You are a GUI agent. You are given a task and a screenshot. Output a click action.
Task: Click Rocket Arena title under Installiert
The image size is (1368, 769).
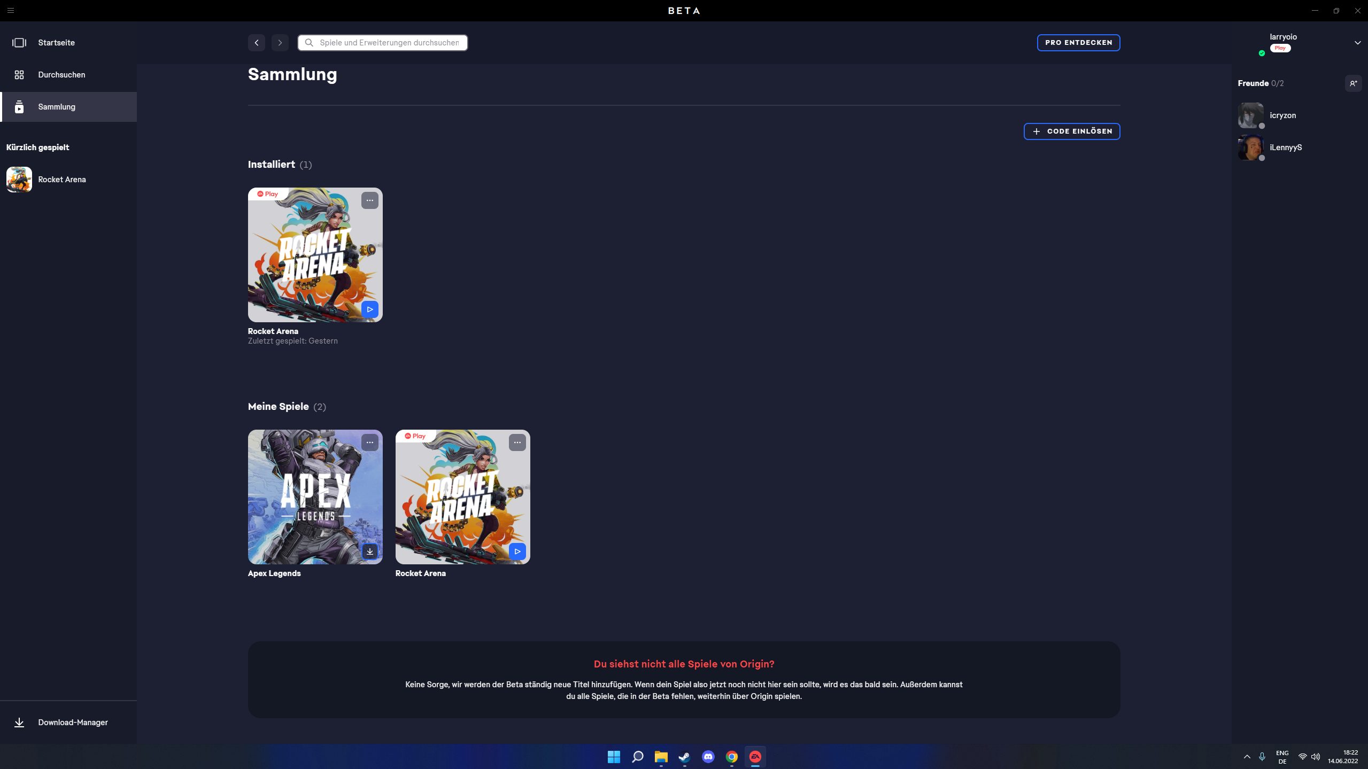click(x=273, y=331)
